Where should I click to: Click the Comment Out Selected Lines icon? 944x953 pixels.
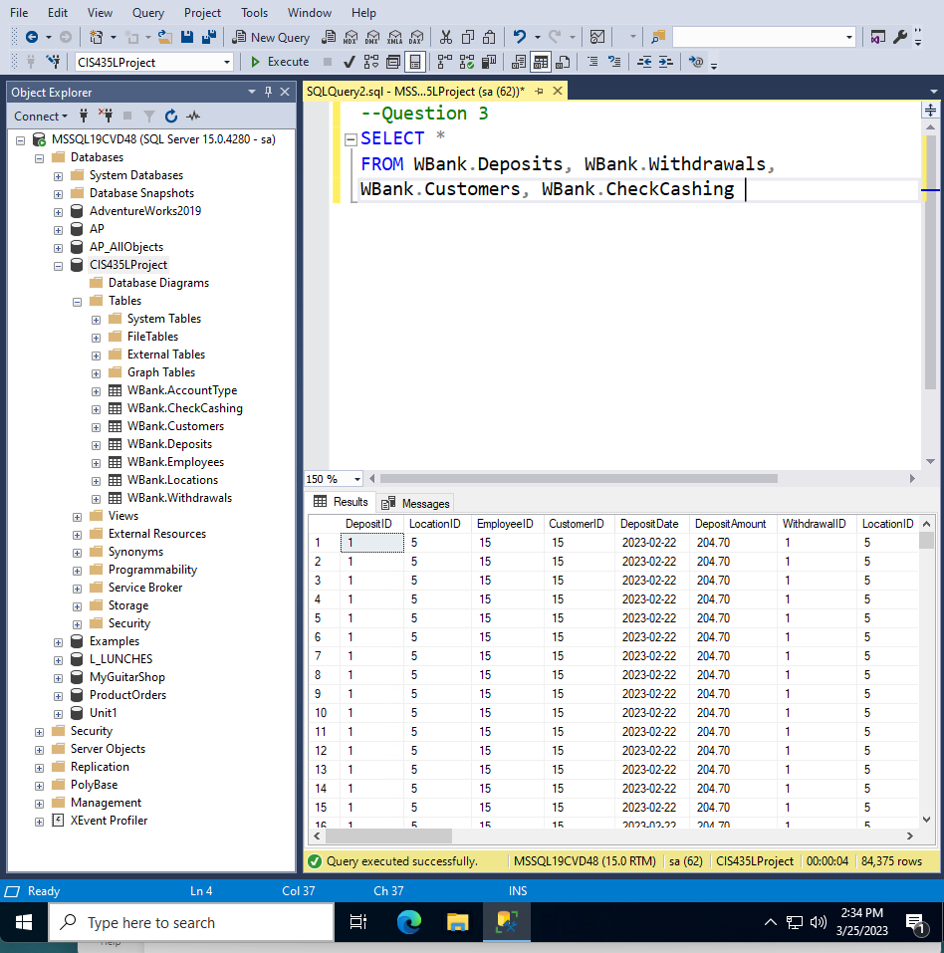594,62
